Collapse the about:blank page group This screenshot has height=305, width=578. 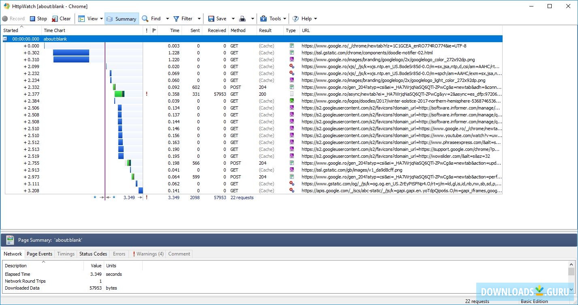coord(5,39)
